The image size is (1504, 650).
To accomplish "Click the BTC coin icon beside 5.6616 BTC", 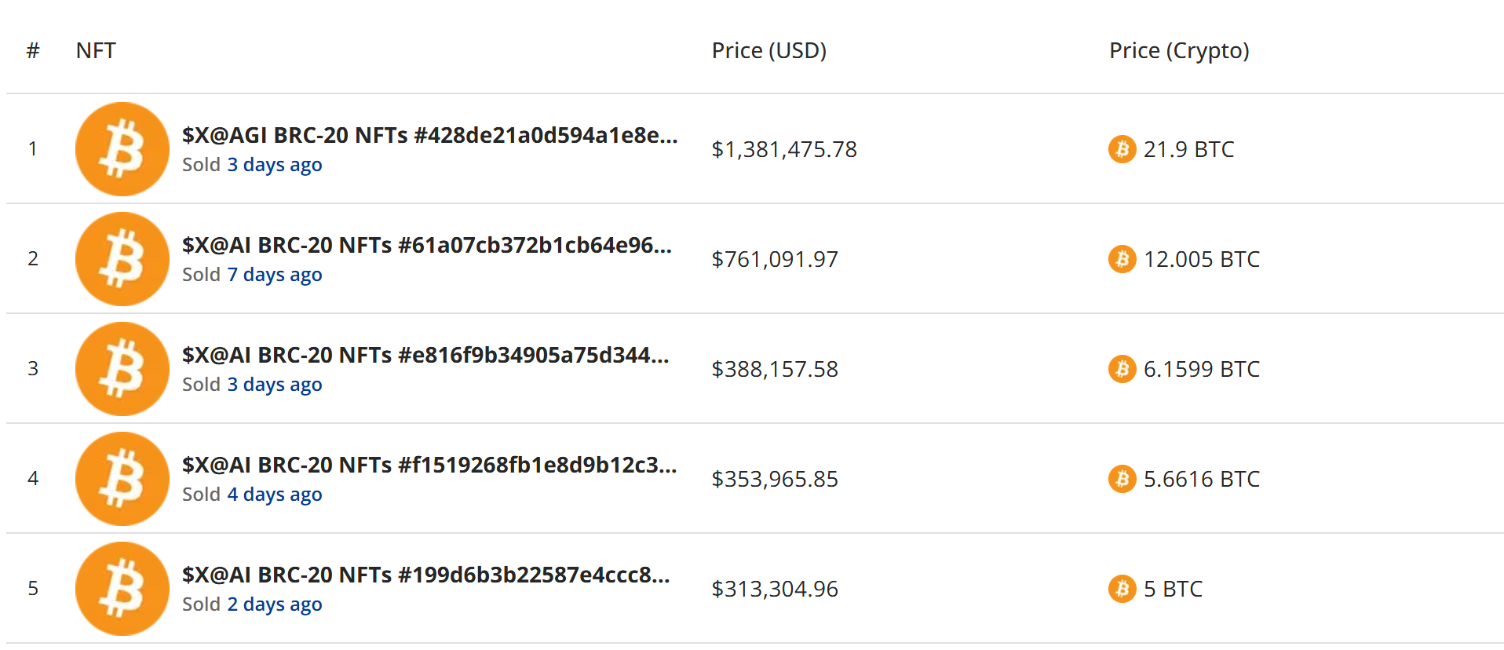I will tap(1123, 479).
